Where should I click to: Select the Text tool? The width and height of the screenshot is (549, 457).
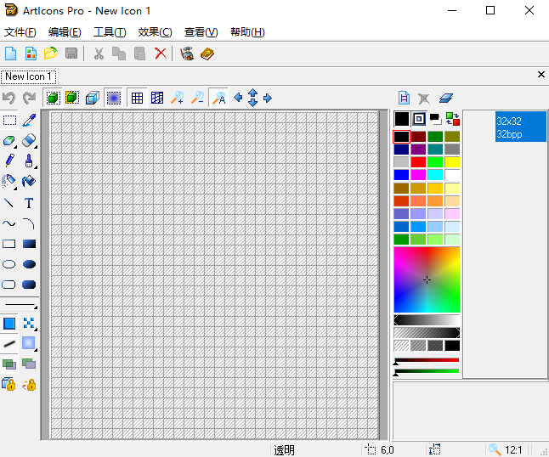point(29,203)
